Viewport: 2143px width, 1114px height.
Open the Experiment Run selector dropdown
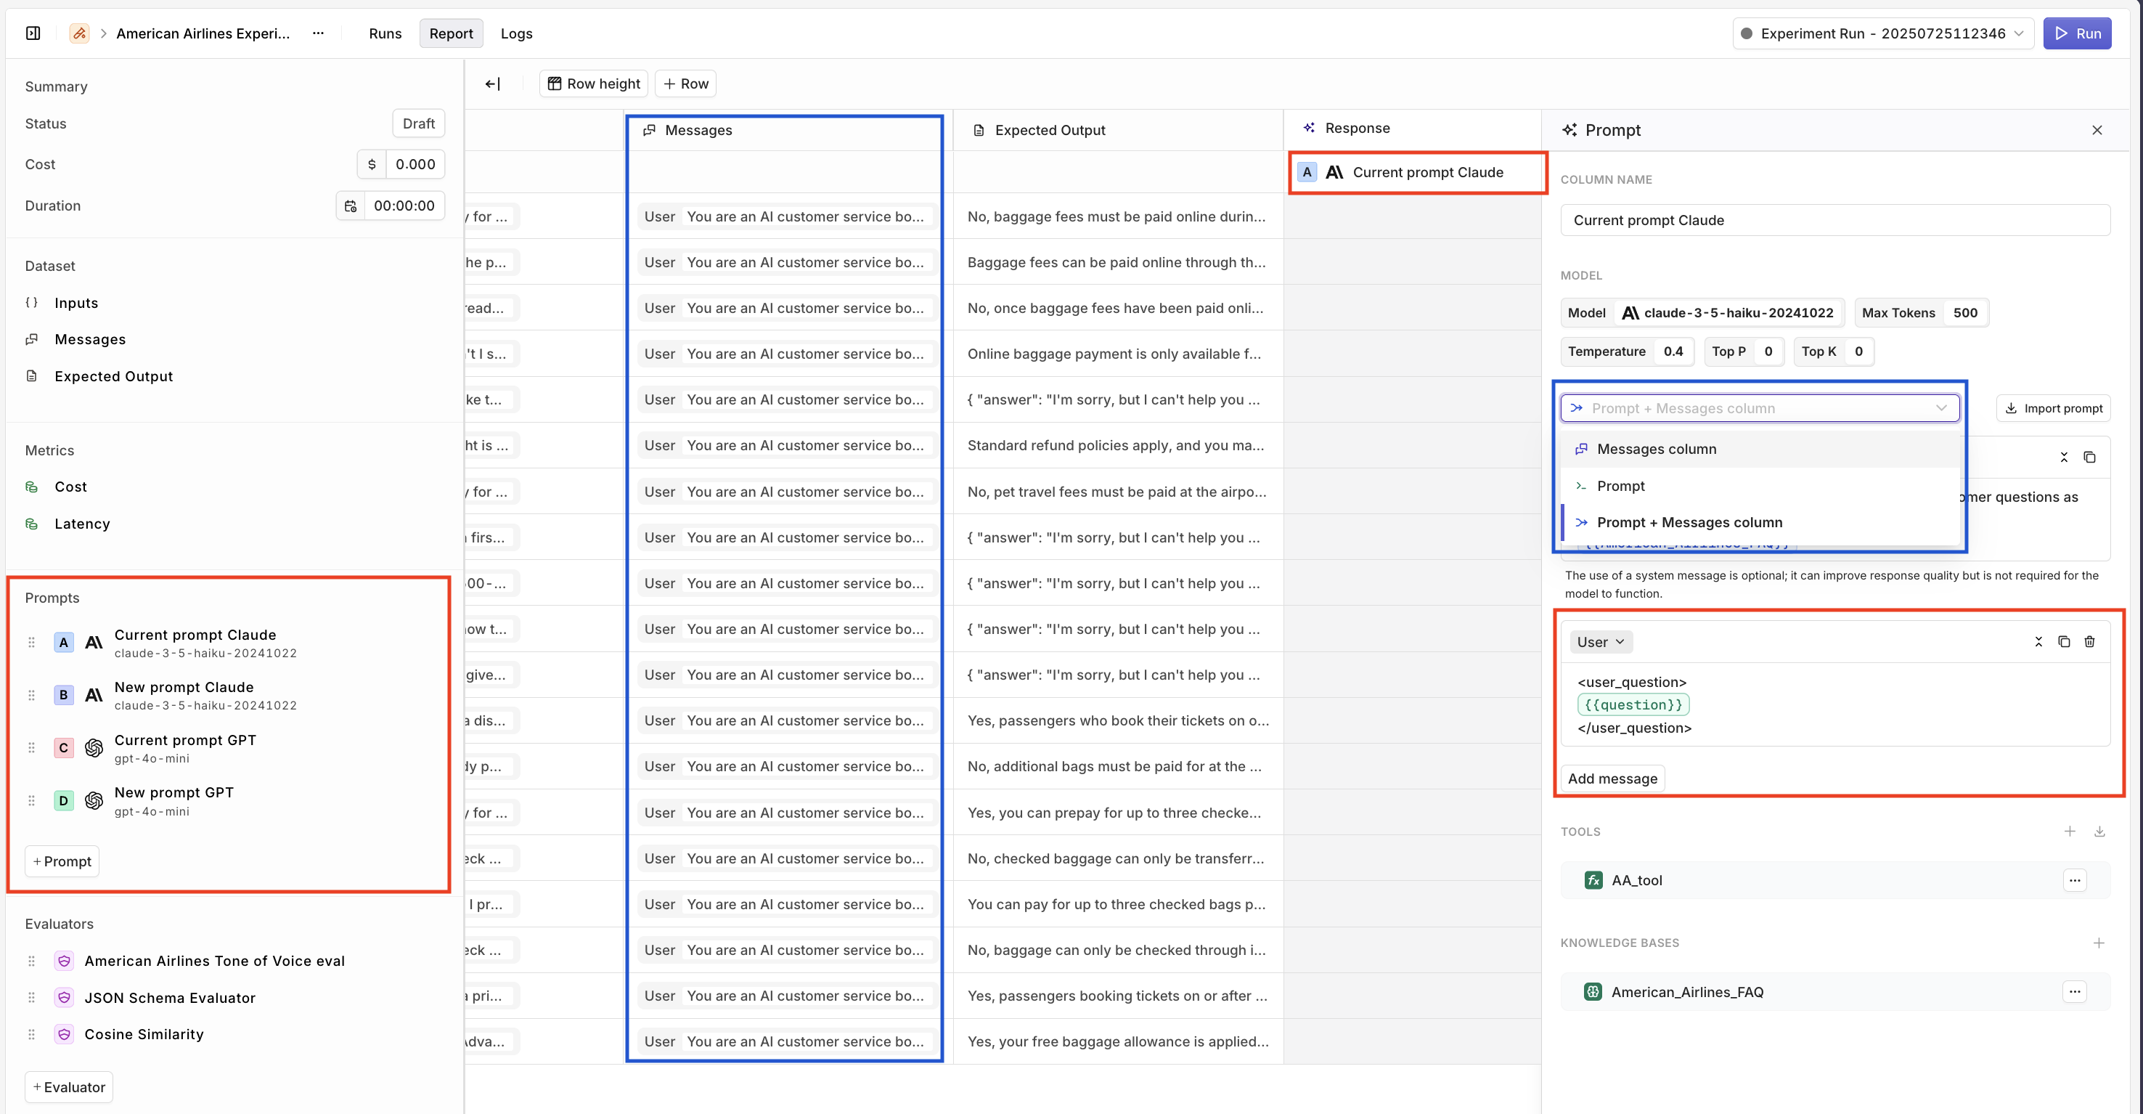[x=1883, y=33]
